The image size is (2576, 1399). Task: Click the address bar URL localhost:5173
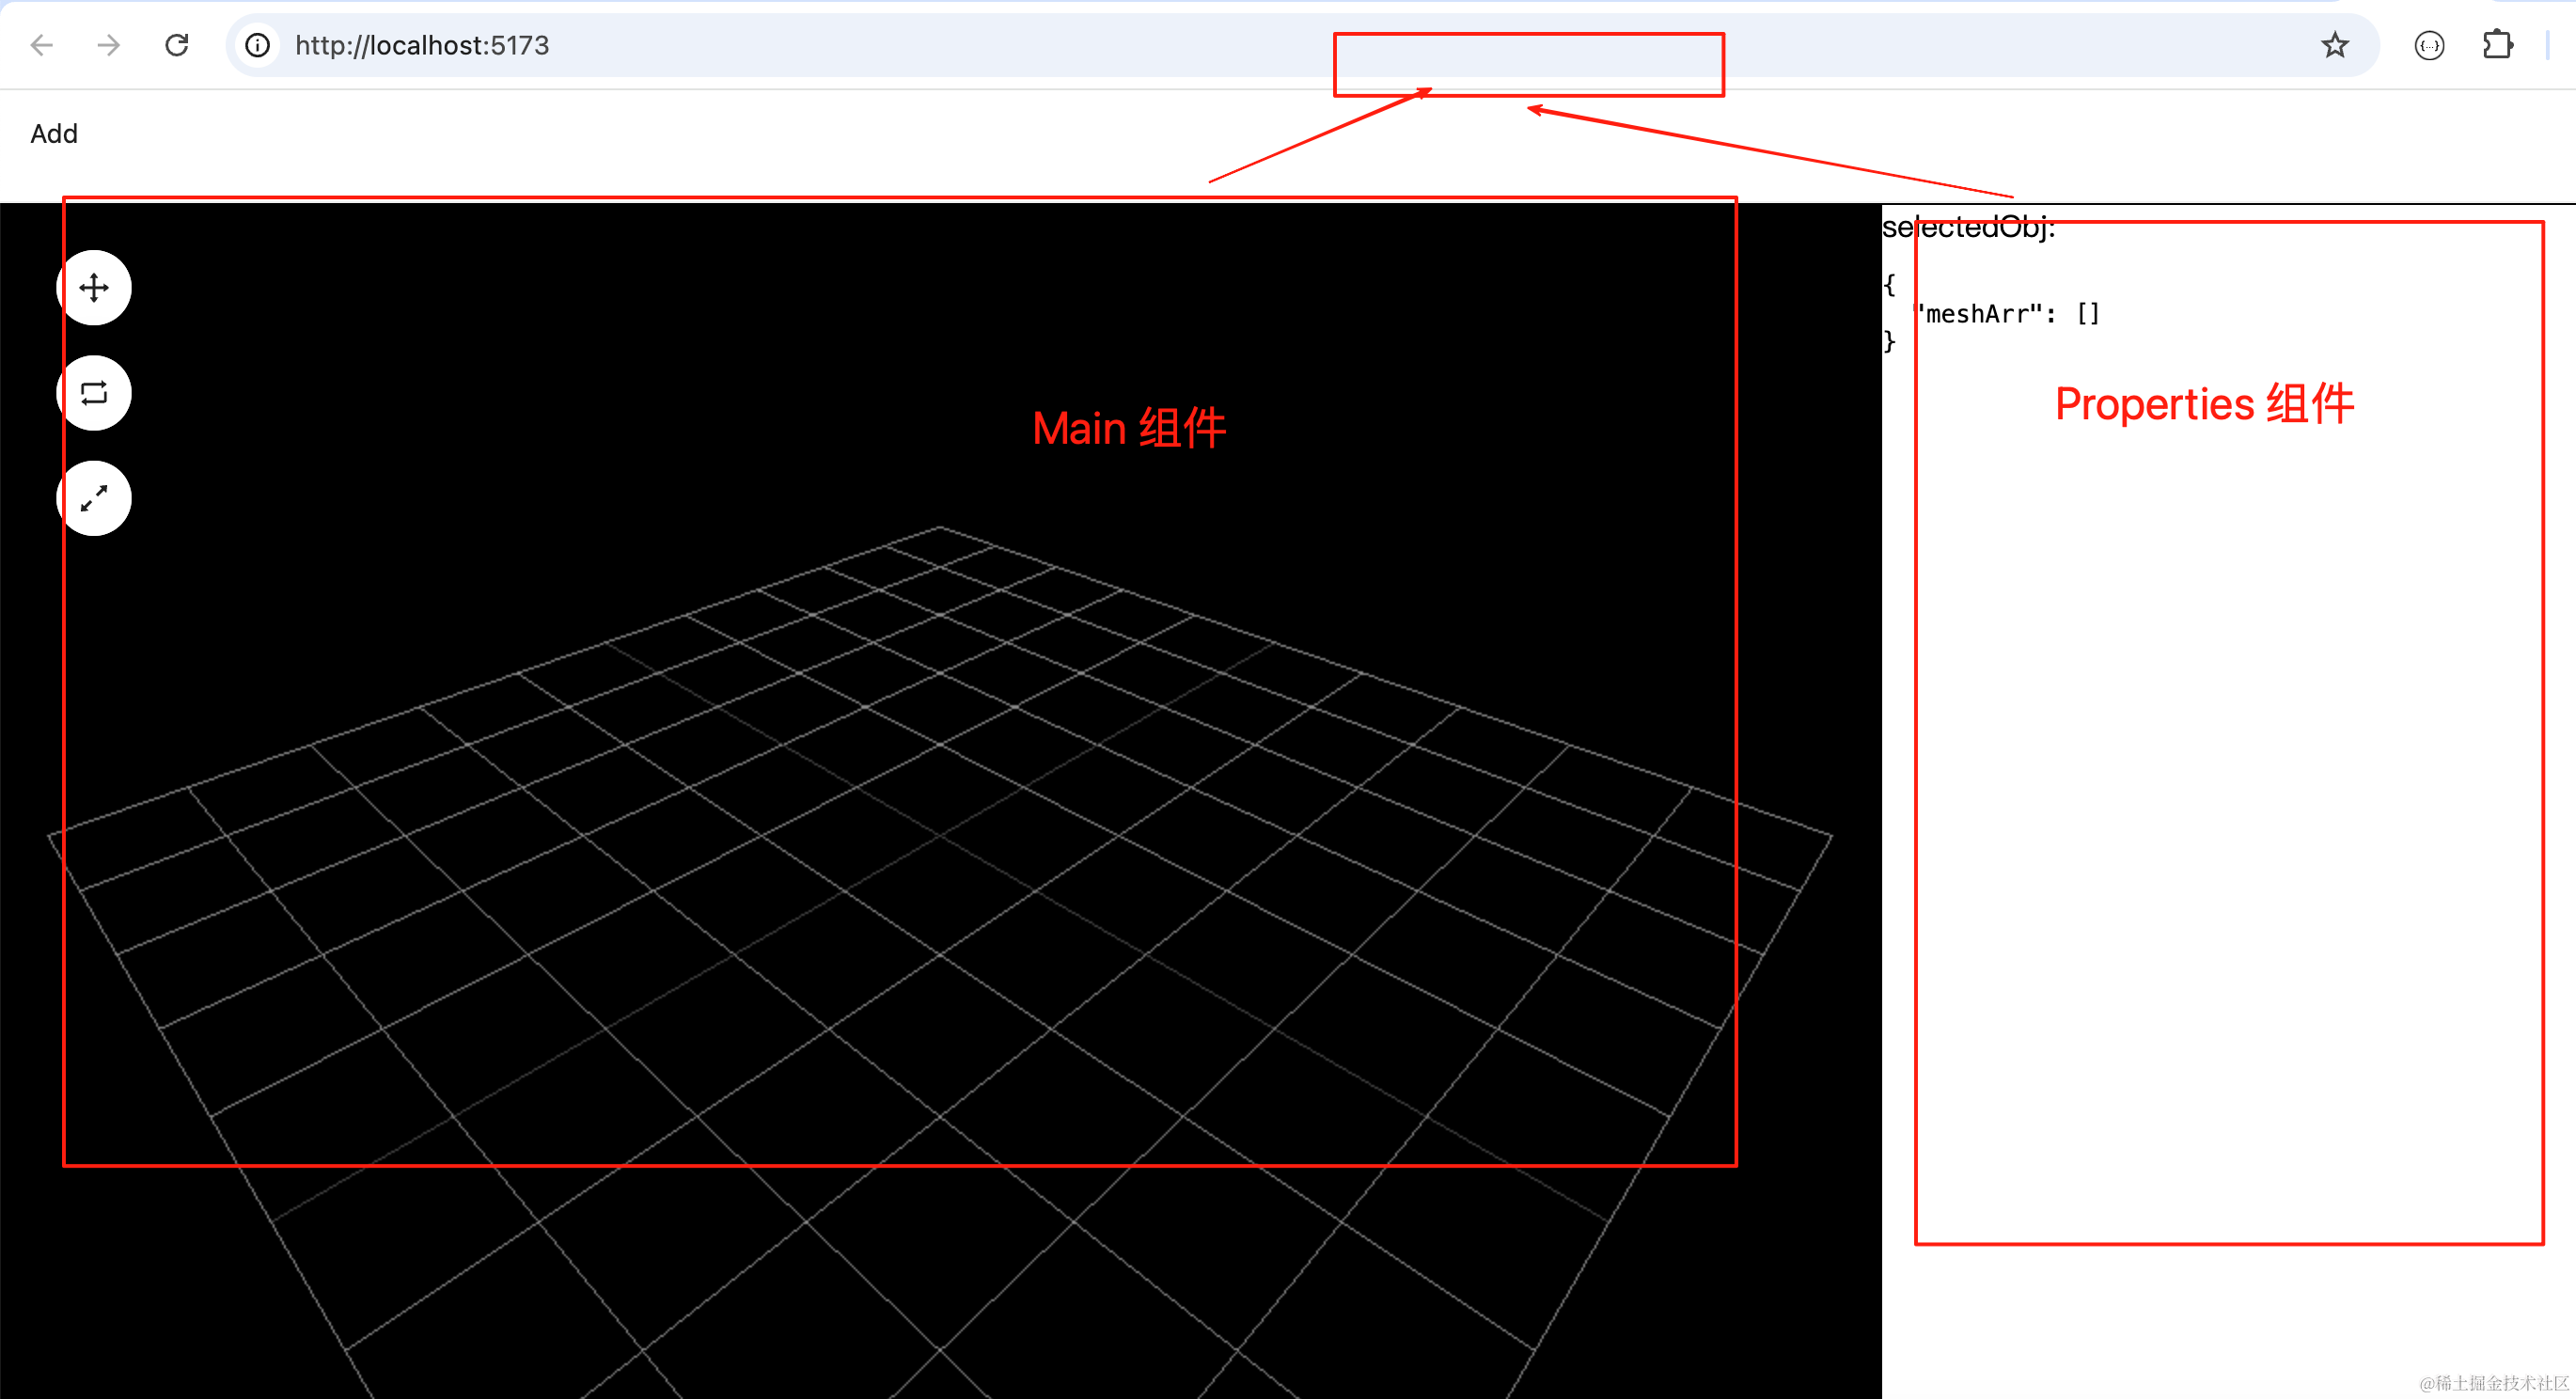[422, 45]
